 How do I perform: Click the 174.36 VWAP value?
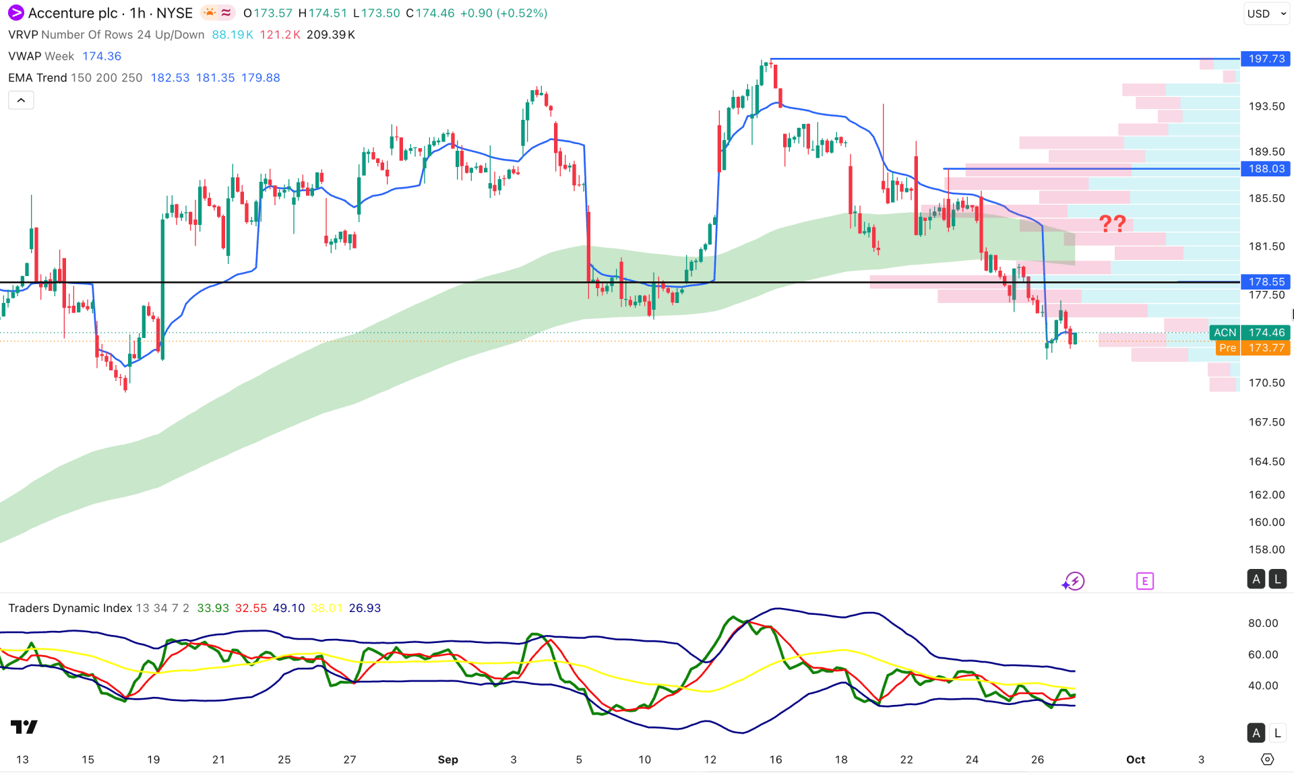pyautogui.click(x=102, y=56)
